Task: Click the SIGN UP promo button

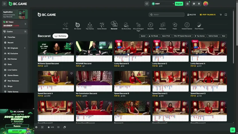Action: tap(17, 131)
